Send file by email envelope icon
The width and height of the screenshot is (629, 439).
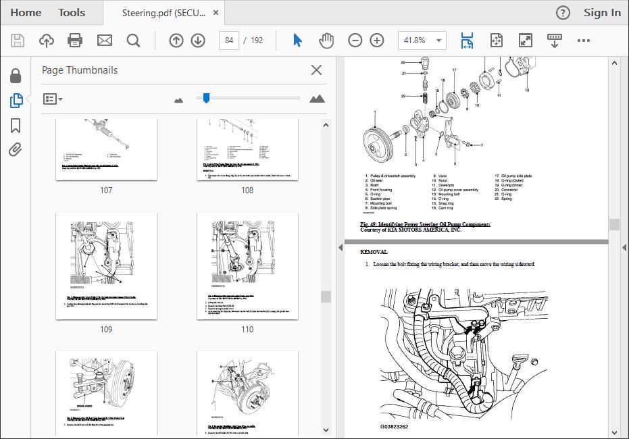coord(104,41)
